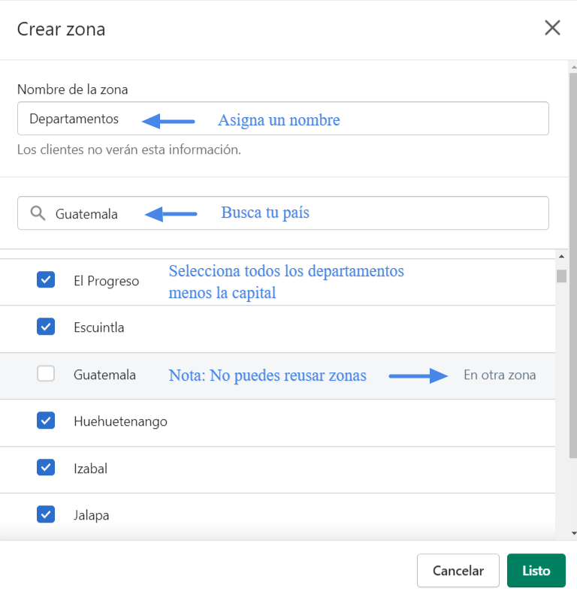
Task: Check the Guatemala department checkbox
Action: tap(46, 373)
